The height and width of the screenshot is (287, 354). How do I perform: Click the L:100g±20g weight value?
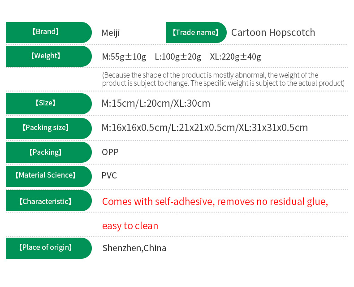click(x=178, y=57)
